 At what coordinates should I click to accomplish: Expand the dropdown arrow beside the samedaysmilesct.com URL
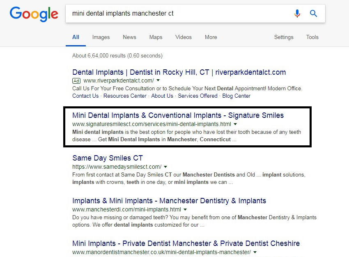tap(165, 167)
